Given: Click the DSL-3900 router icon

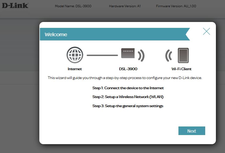Looking at the screenshot, I should click(x=128, y=53).
